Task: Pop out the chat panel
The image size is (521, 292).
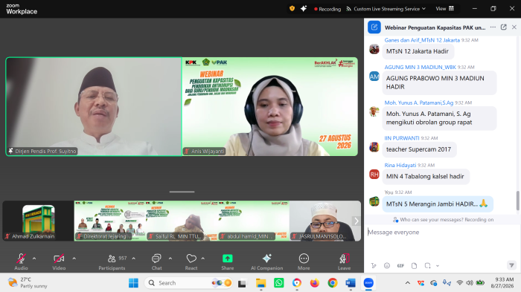Action: 504,27
